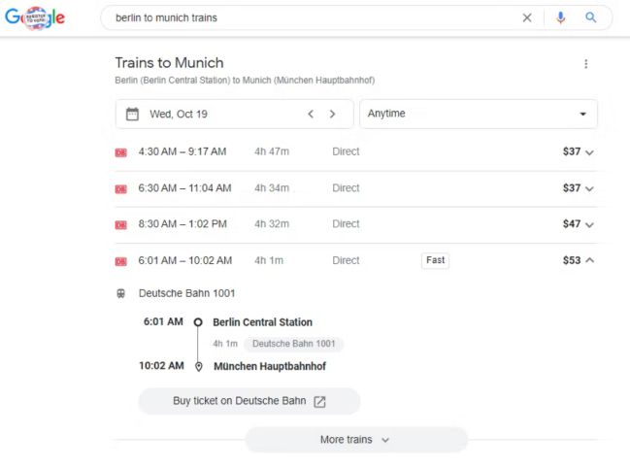Click the Deutsche Bahn 1001 heading
This screenshot has width=630, height=468.
[x=186, y=293]
